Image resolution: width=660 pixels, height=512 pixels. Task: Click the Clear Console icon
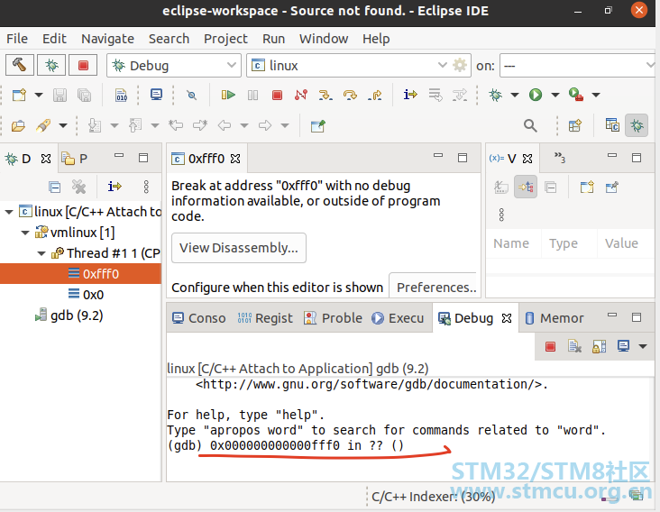574,347
